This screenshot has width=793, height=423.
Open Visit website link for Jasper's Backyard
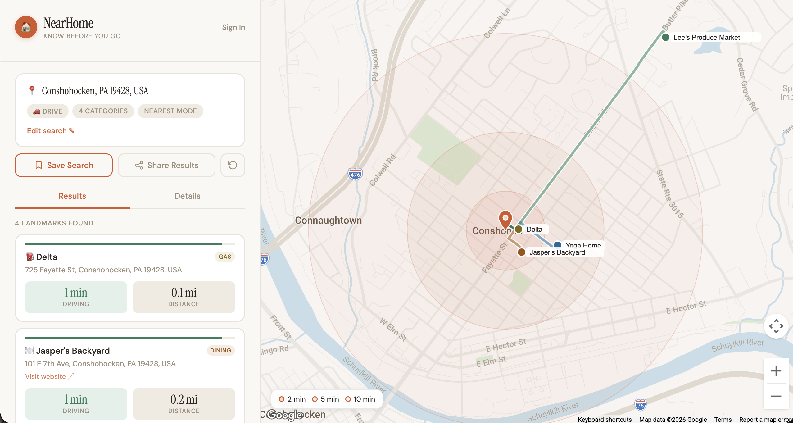[x=50, y=376]
